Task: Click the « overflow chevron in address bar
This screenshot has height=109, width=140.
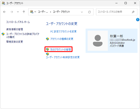Action: click(x=35, y=12)
